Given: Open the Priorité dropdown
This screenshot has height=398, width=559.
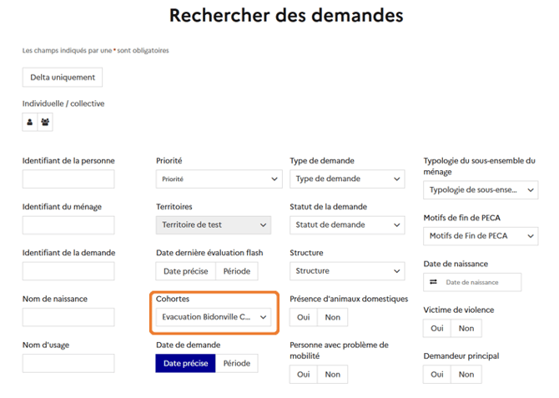Looking at the screenshot, I should click(x=219, y=179).
